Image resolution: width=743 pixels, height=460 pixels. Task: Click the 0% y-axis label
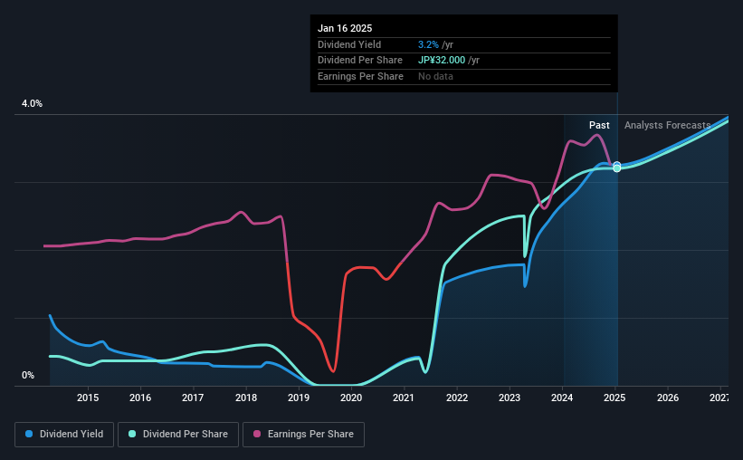click(28, 375)
